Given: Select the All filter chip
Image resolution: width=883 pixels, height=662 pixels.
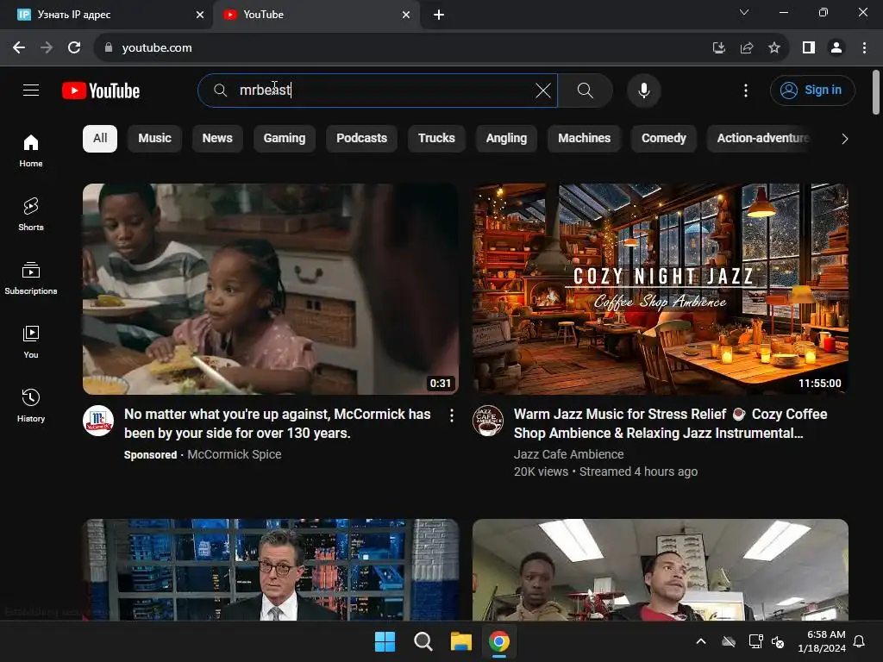Looking at the screenshot, I should (100, 139).
